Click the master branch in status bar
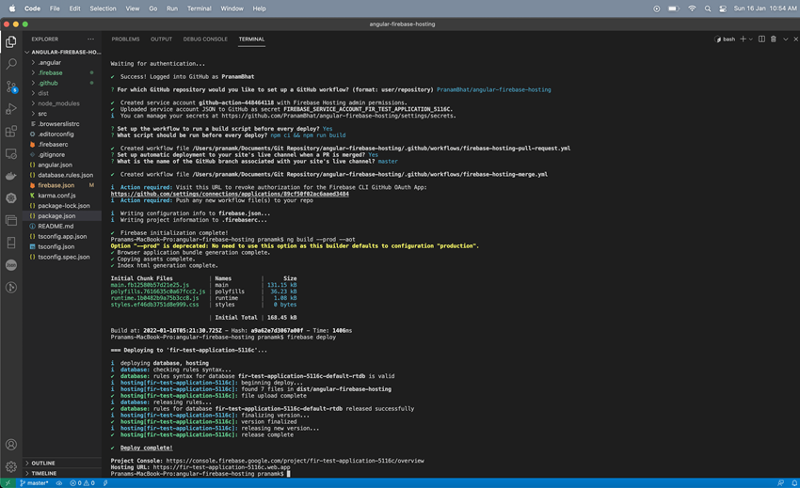This screenshot has width=800, height=488. point(36,483)
